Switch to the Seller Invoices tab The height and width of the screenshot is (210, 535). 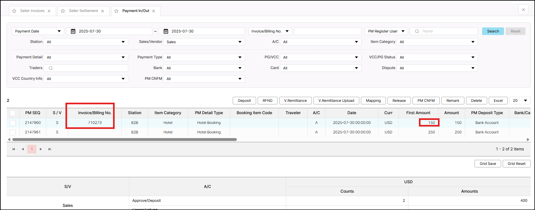[32, 11]
